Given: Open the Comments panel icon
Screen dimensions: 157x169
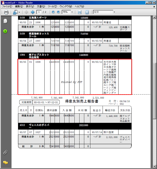Looking at the screenshot, I should point(5,163).
